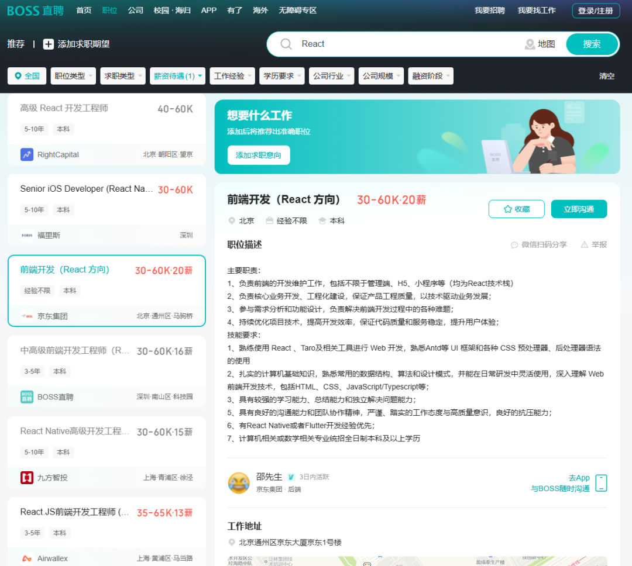Open the 校园·海归 menu item
632x566 pixels.
pos(171,10)
